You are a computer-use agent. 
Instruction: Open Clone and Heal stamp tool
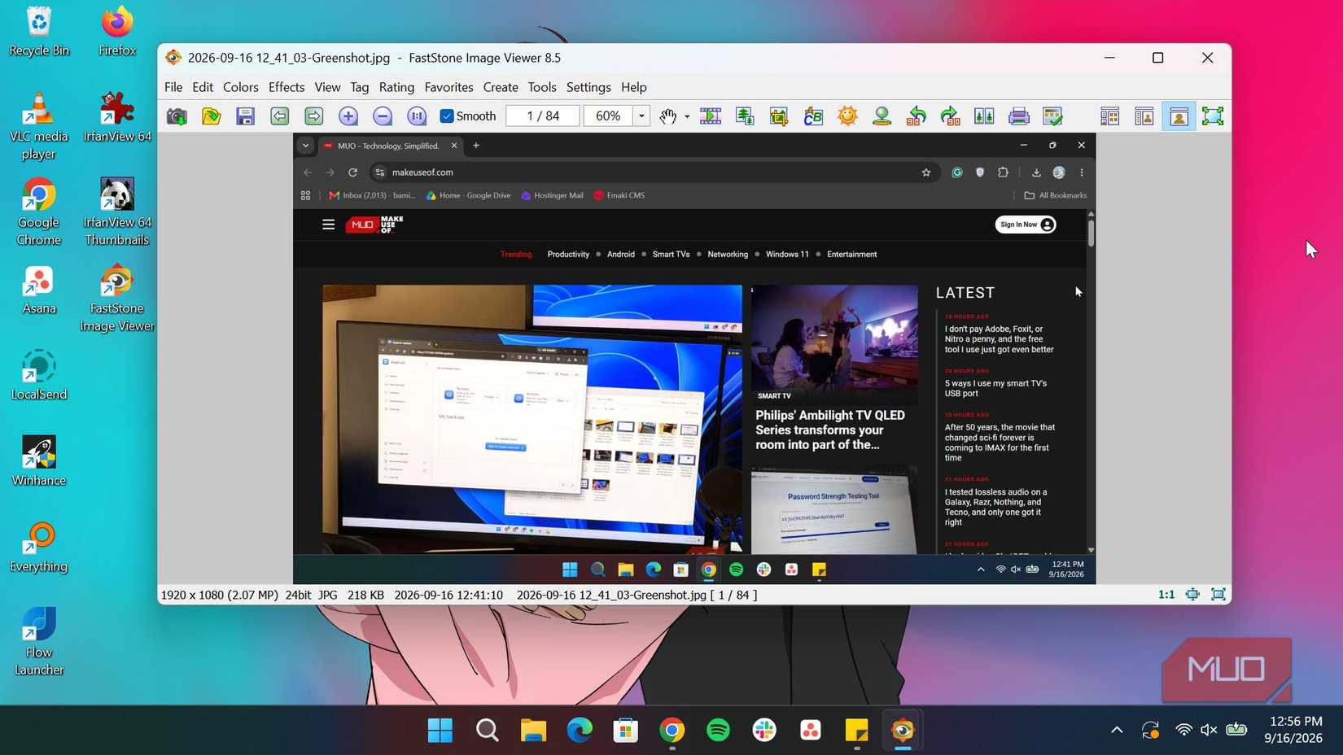(881, 116)
